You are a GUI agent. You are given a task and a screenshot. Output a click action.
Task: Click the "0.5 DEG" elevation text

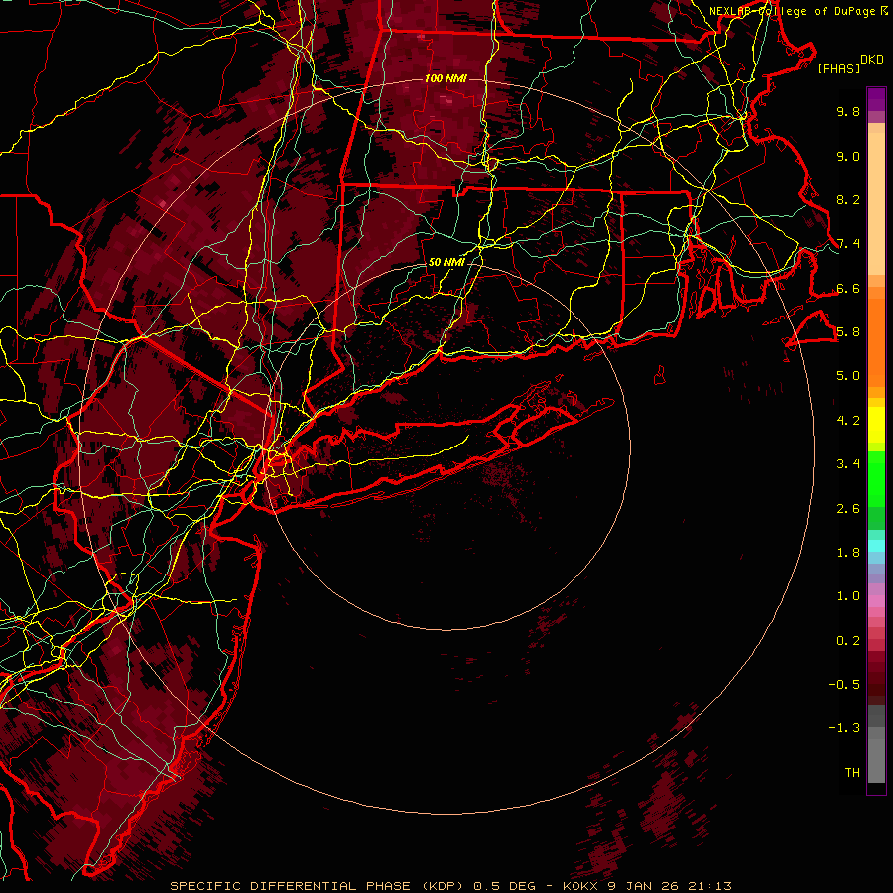pyautogui.click(x=505, y=886)
